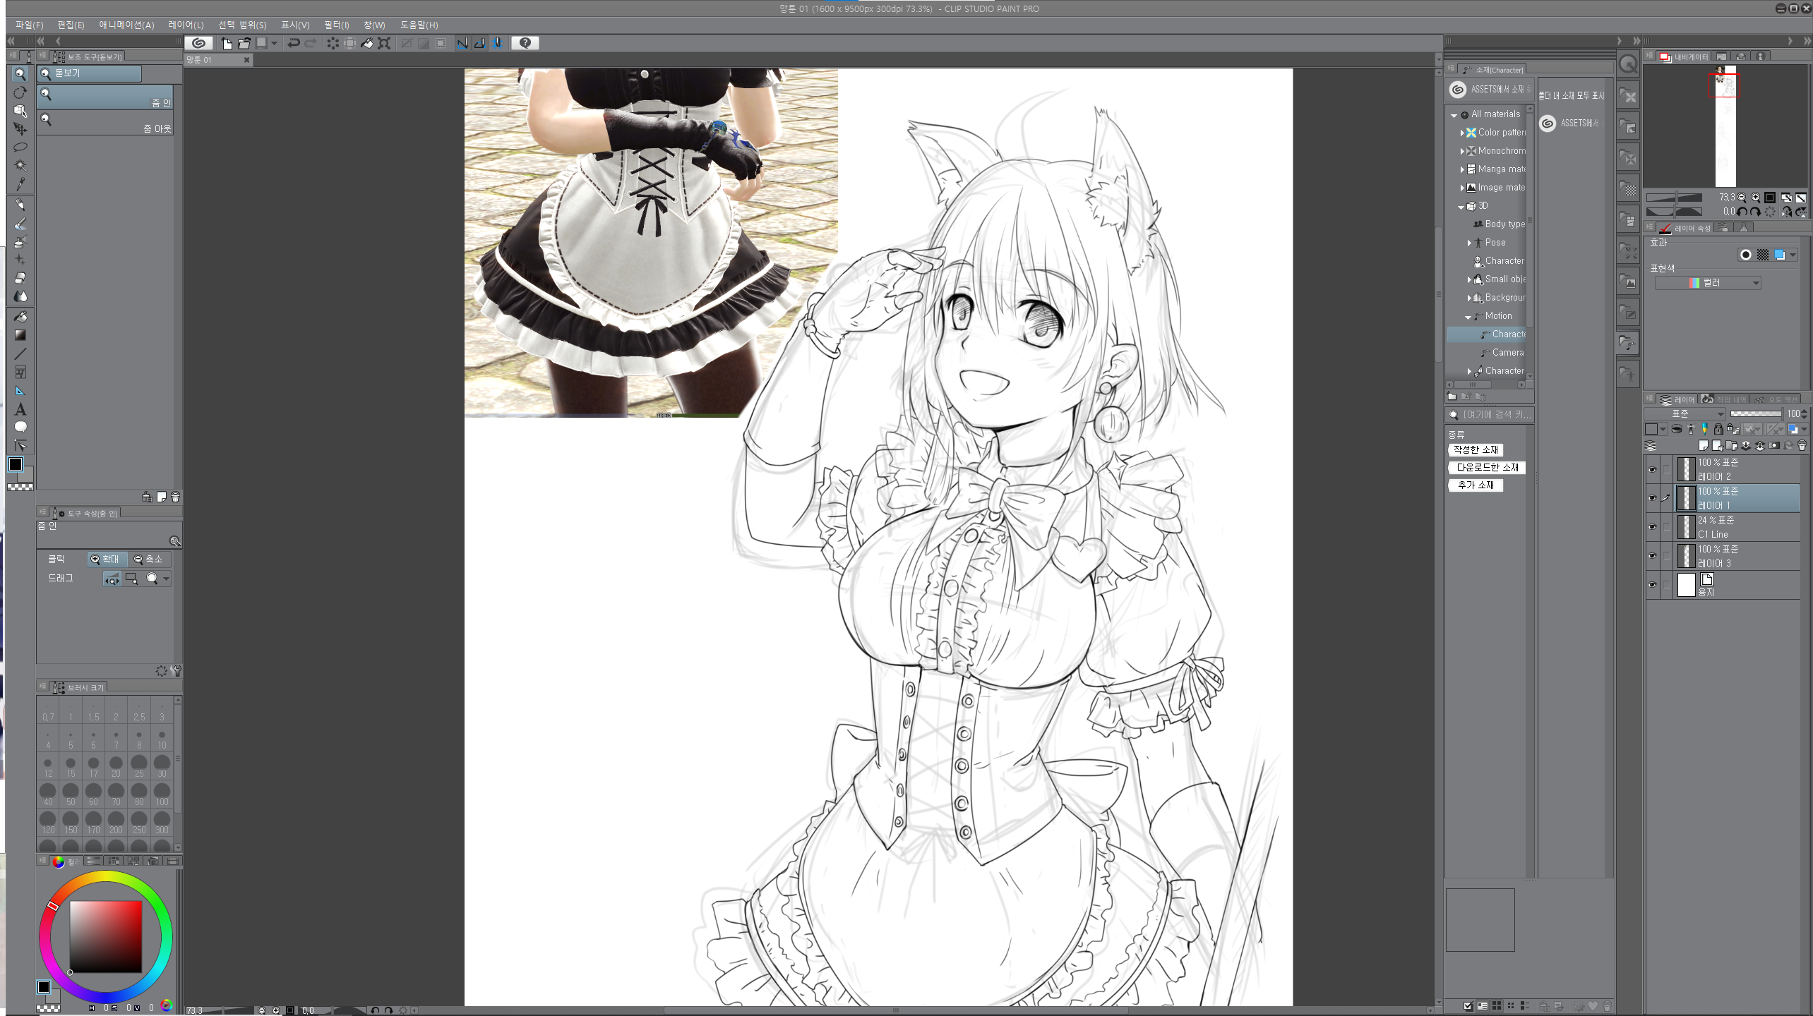Select the Gradient tool
Screen dimensions: 1813x1016
click(20, 335)
